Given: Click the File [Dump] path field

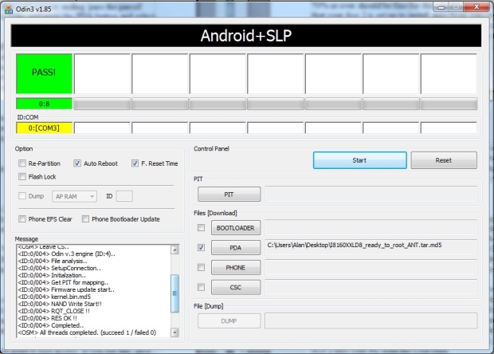Looking at the screenshot, I should (x=371, y=321).
